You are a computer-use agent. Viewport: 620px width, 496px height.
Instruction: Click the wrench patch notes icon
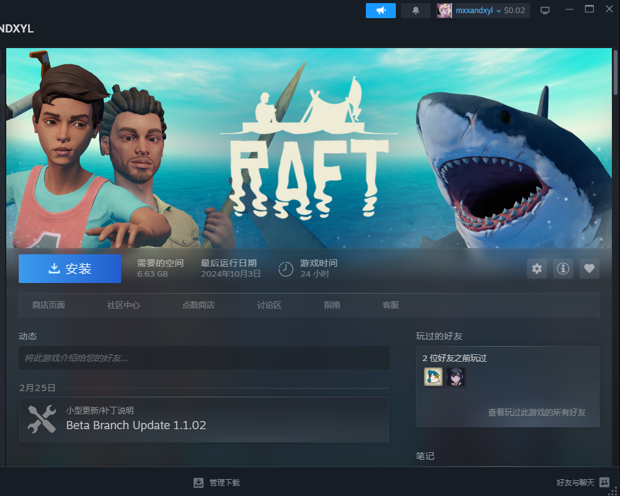coord(41,419)
